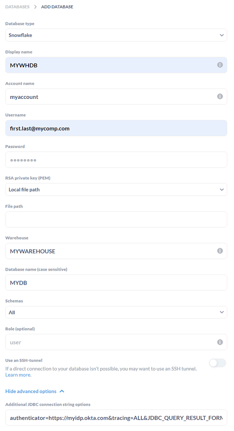Image resolution: width=234 pixels, height=431 pixels.
Task: Click the chevron beside Hide advanced options
Action: (62, 391)
